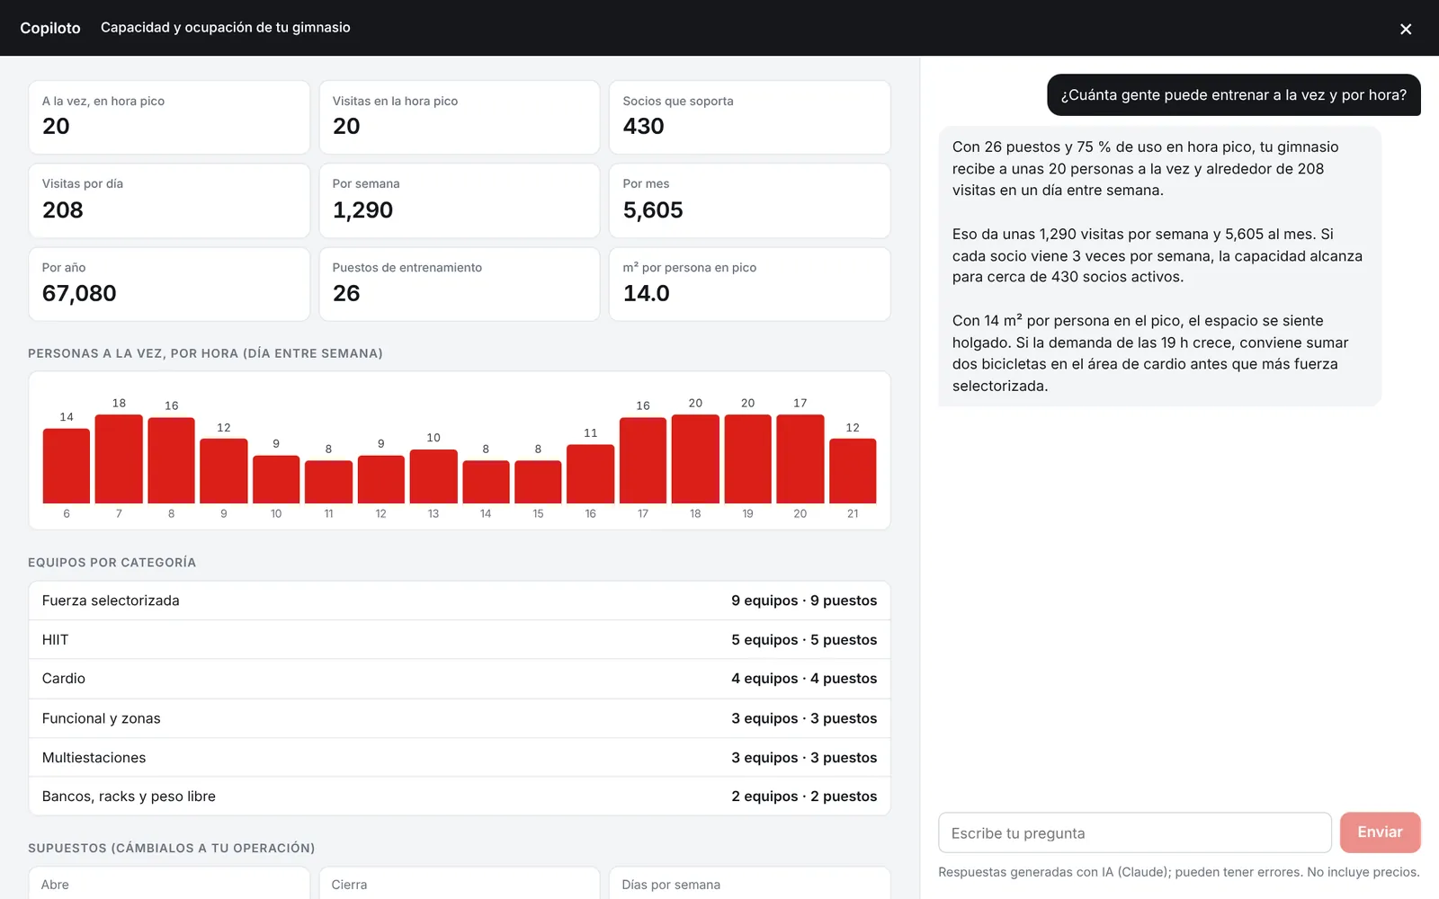Screen dimensions: 1439x899
Task: Select the Cardio equipment row
Action: 460,679
